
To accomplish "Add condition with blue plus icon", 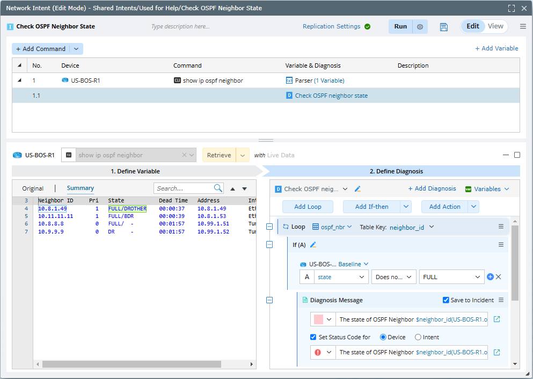I will 490,277.
